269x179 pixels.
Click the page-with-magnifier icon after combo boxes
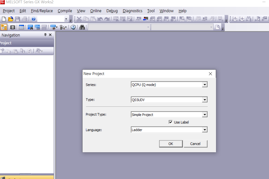[x=218, y=27]
